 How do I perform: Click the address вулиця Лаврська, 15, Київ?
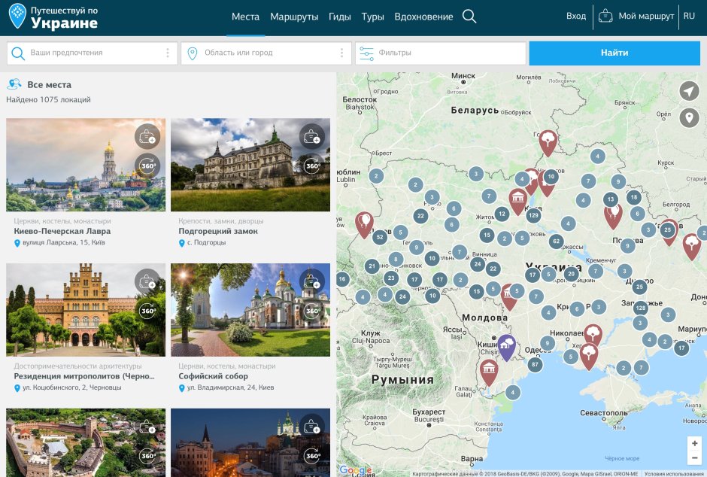point(64,242)
